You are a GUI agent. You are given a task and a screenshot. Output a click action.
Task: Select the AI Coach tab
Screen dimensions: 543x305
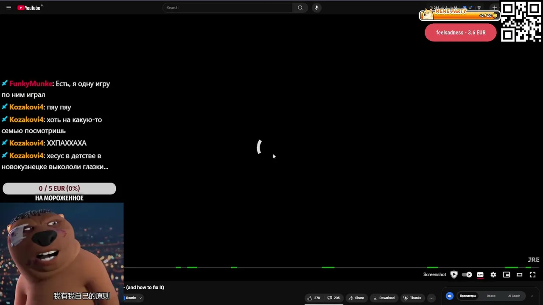coord(514,296)
